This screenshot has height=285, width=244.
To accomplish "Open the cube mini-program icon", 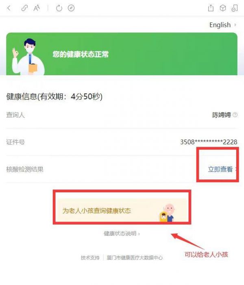I will 223,8.
